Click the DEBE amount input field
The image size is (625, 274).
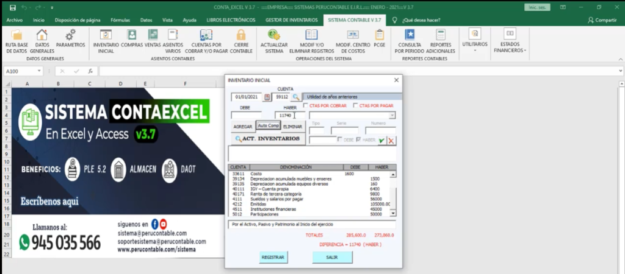tap(247, 115)
